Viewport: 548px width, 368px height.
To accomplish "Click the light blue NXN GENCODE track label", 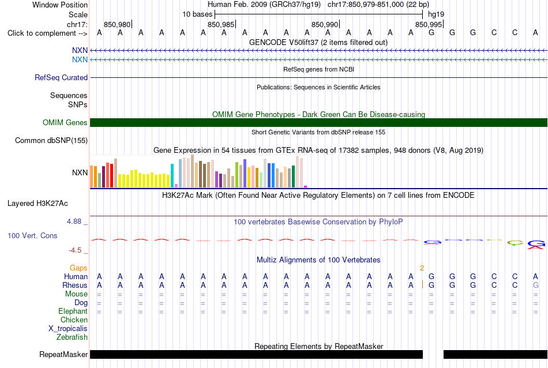I will [x=80, y=59].
